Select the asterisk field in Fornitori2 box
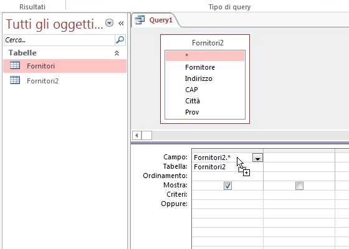The image size is (349, 249). pyautogui.click(x=205, y=56)
